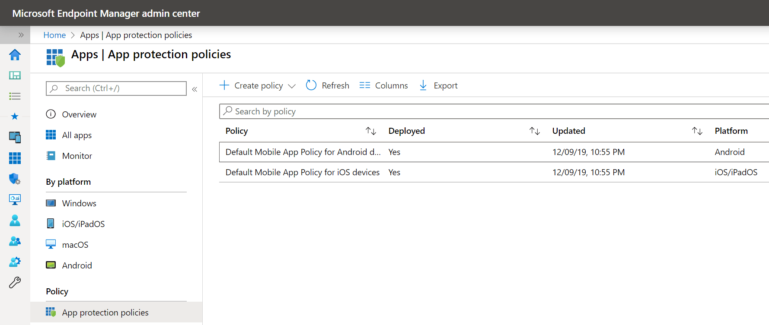The width and height of the screenshot is (769, 325).
Task: Click the Search by policy box
Action: (x=494, y=111)
